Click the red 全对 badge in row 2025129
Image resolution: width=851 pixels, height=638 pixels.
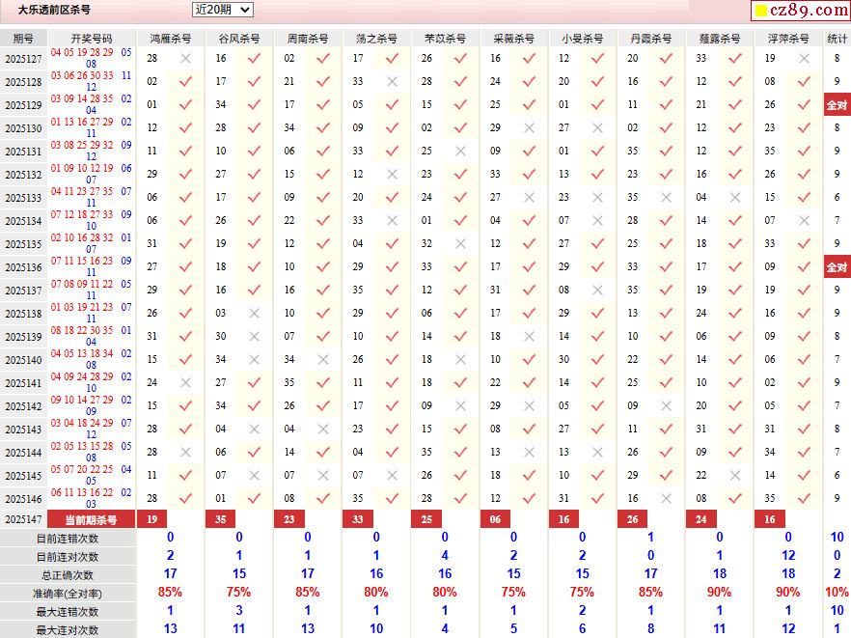[836, 105]
